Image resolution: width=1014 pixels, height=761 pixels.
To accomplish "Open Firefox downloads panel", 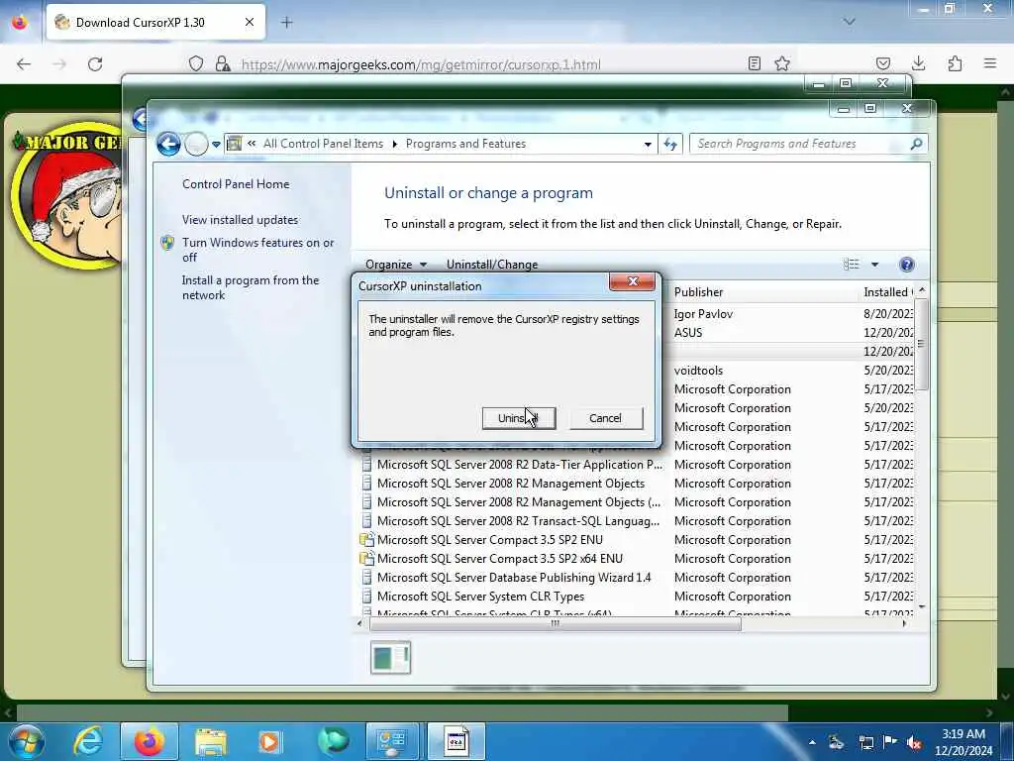I will 918,63.
